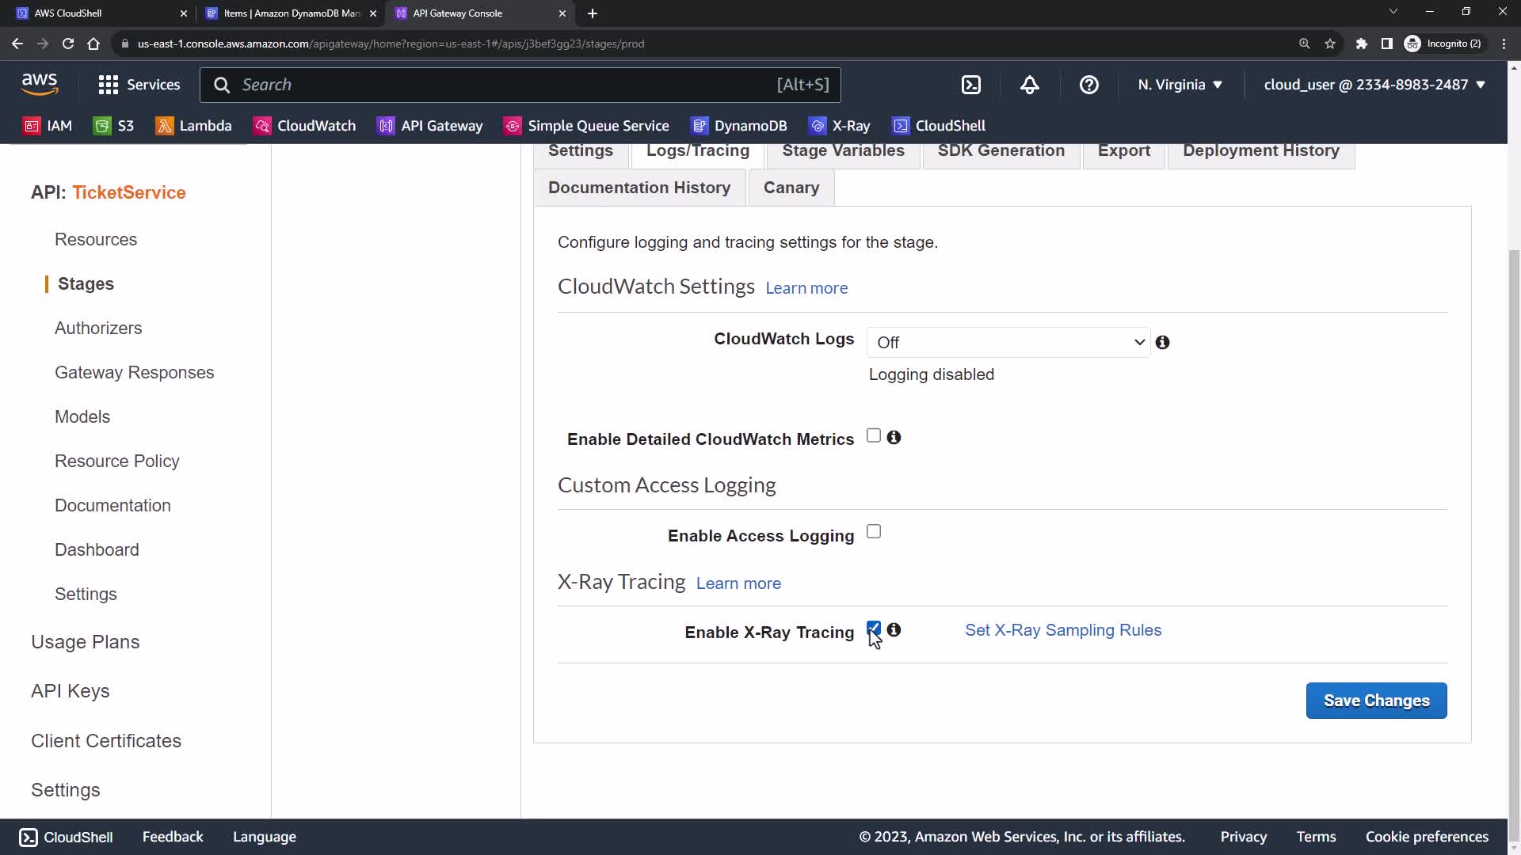Open DynamoDB shortcut in favorites bar
This screenshot has width=1521, height=855.
[x=739, y=126]
